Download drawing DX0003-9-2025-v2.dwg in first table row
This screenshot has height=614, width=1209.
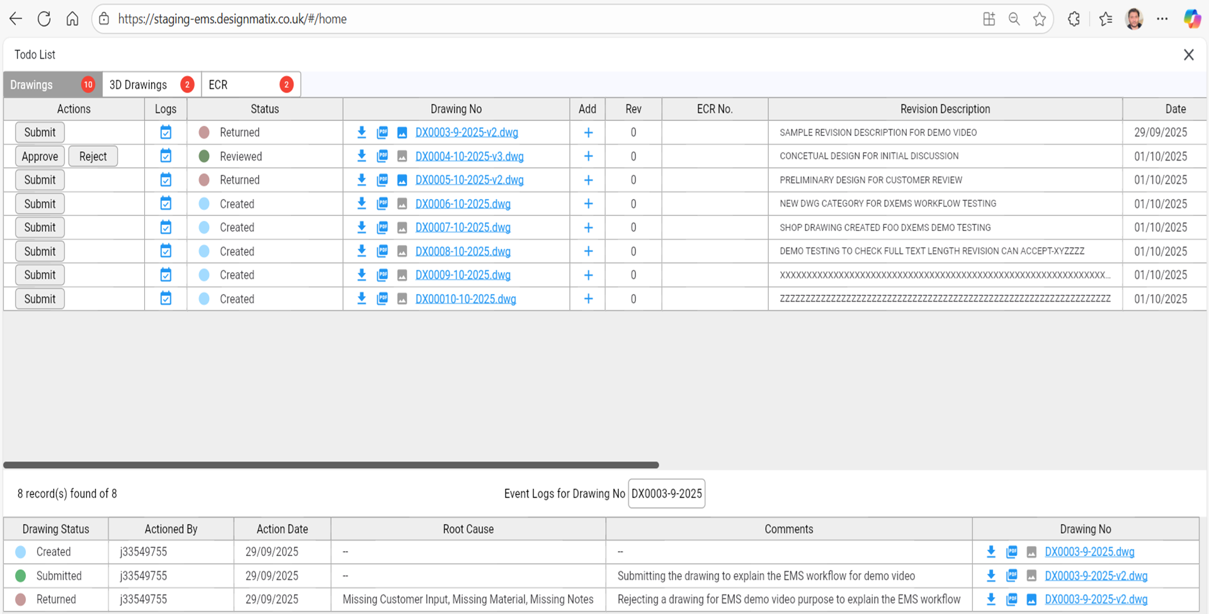(x=361, y=132)
